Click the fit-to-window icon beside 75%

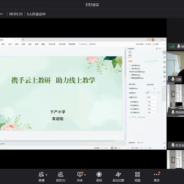(x=133, y=148)
